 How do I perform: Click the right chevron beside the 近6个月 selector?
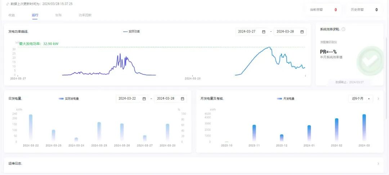[x=378, y=99]
